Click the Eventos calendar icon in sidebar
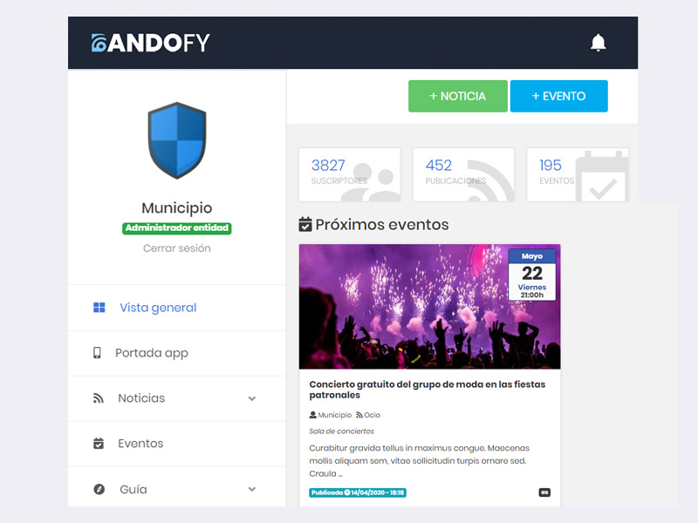The width and height of the screenshot is (698, 523). (99, 444)
